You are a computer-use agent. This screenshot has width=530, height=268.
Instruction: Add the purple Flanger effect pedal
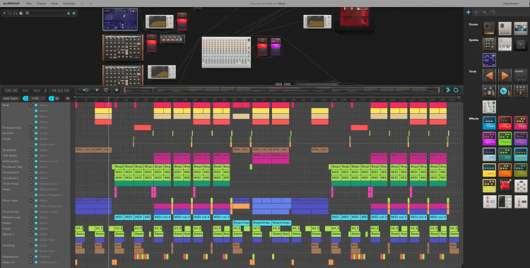click(521, 139)
